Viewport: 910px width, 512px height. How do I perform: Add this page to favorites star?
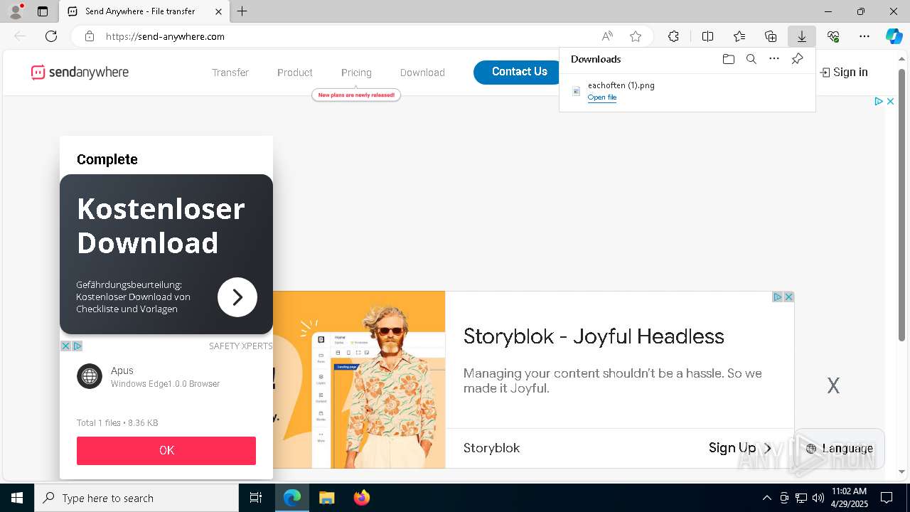(x=636, y=36)
